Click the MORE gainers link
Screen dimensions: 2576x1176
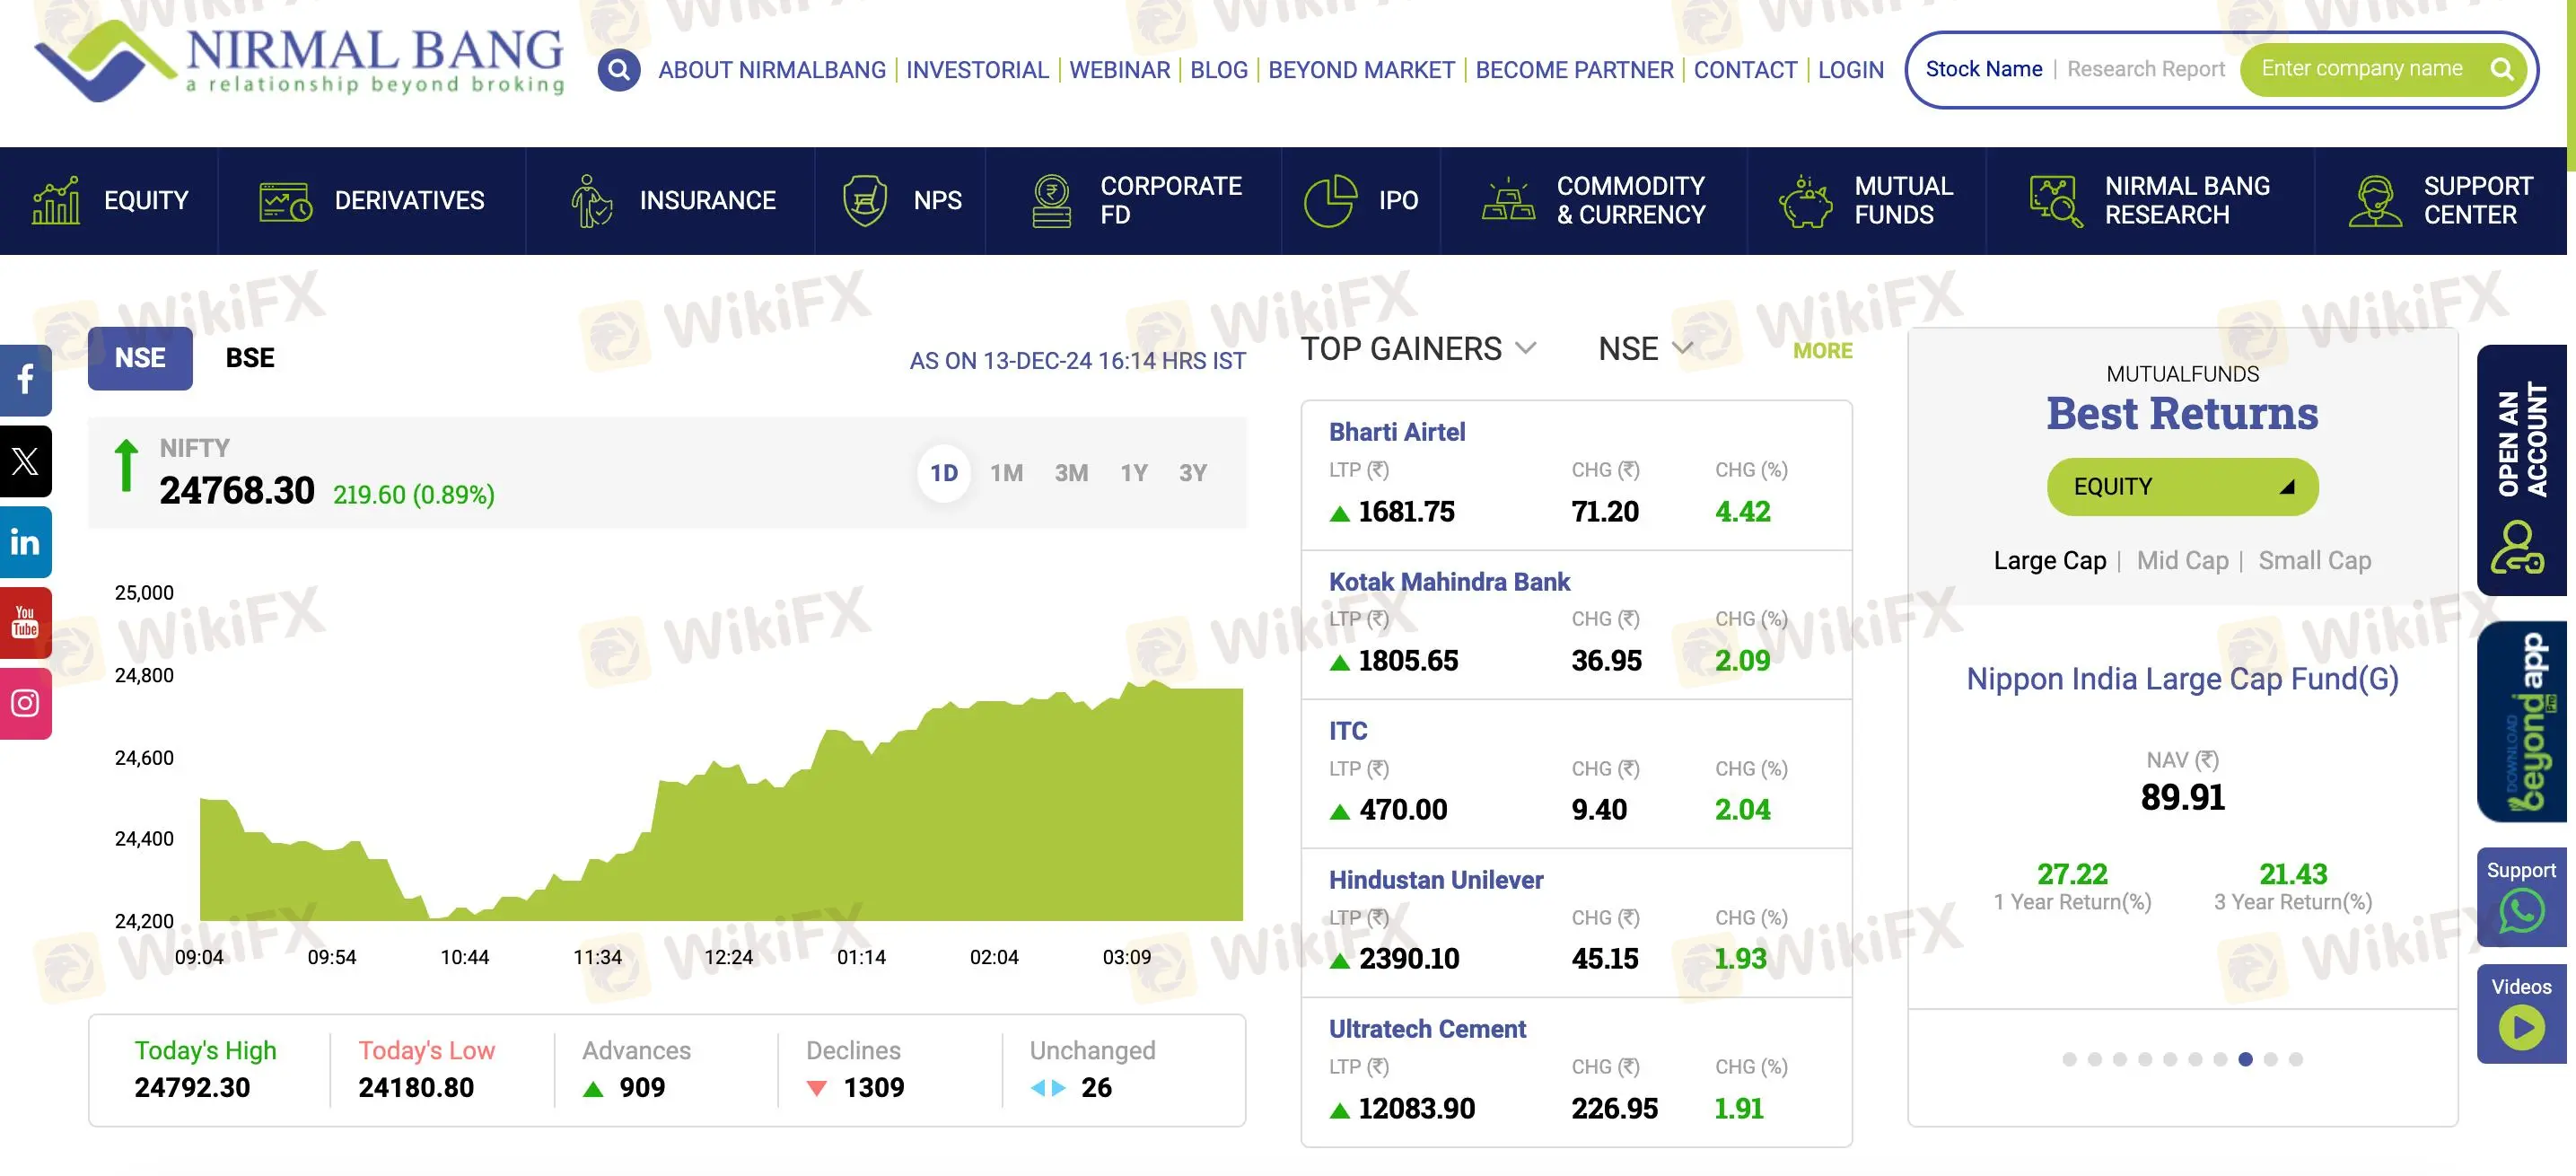point(1822,351)
